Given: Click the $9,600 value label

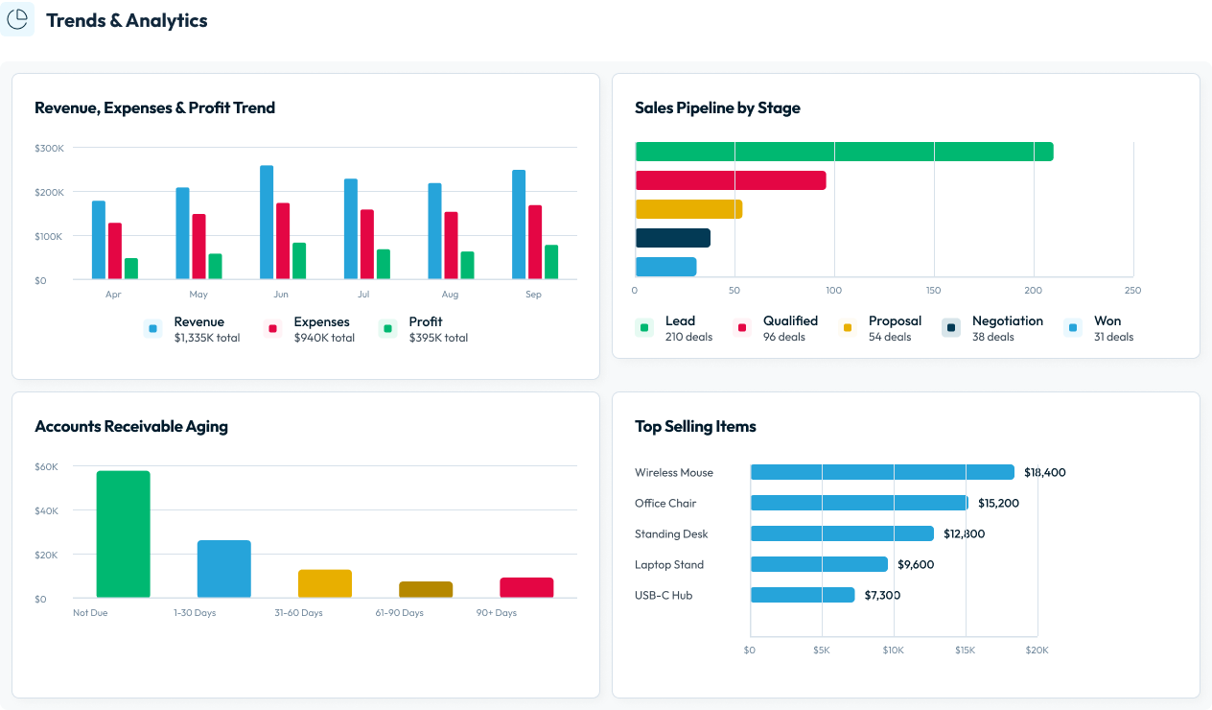Looking at the screenshot, I should pyautogui.click(x=916, y=564).
